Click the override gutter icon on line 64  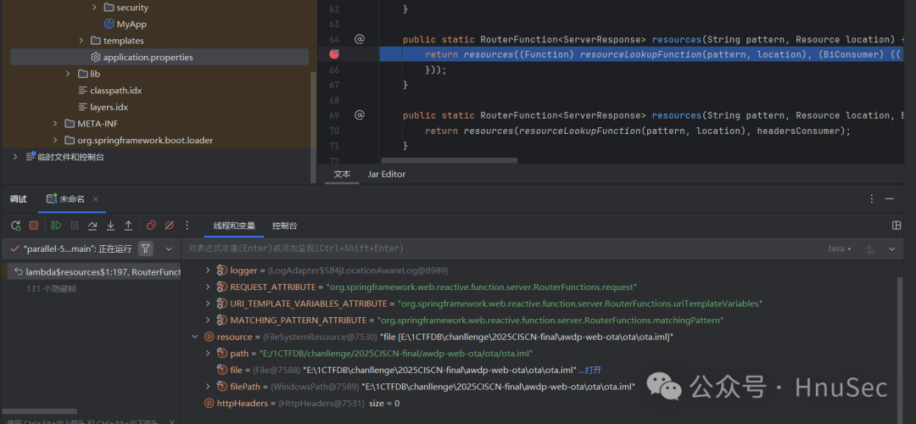(360, 39)
